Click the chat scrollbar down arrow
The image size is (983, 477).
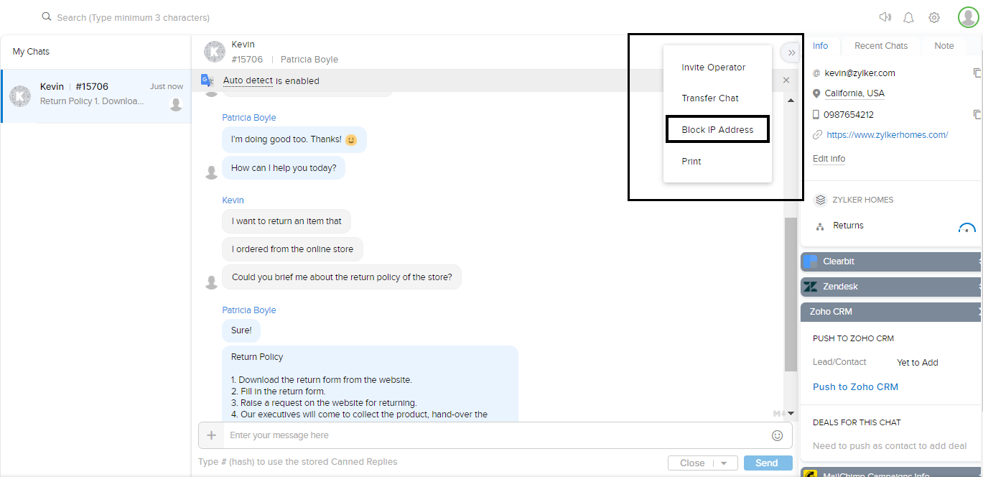791,414
